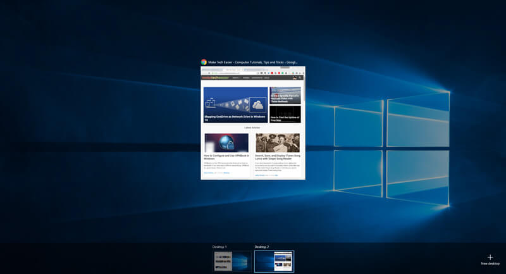Click the iTunes Song Lyrics article photo
The width and height of the screenshot is (506, 274).
pyautogui.click(x=278, y=142)
